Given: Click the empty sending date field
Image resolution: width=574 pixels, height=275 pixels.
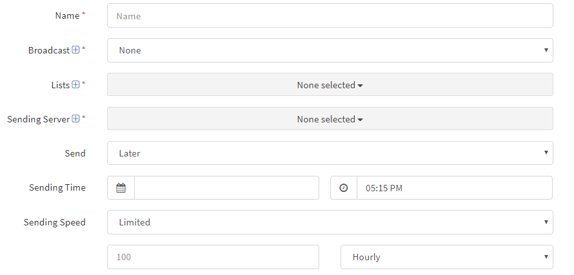Looking at the screenshot, I should tap(226, 188).
